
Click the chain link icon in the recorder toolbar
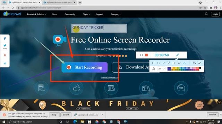point(177,55)
